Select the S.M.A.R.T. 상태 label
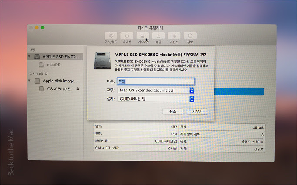The image size is (297, 185). click(107, 148)
